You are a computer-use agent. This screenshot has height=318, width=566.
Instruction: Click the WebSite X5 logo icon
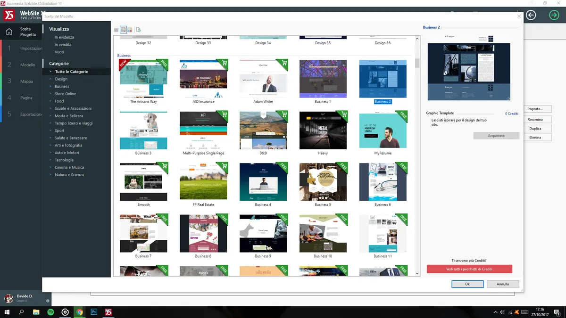tap(9, 15)
